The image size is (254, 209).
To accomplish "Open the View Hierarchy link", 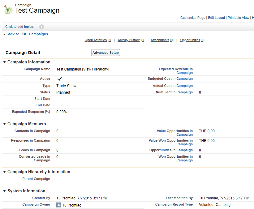I will point(96,69).
